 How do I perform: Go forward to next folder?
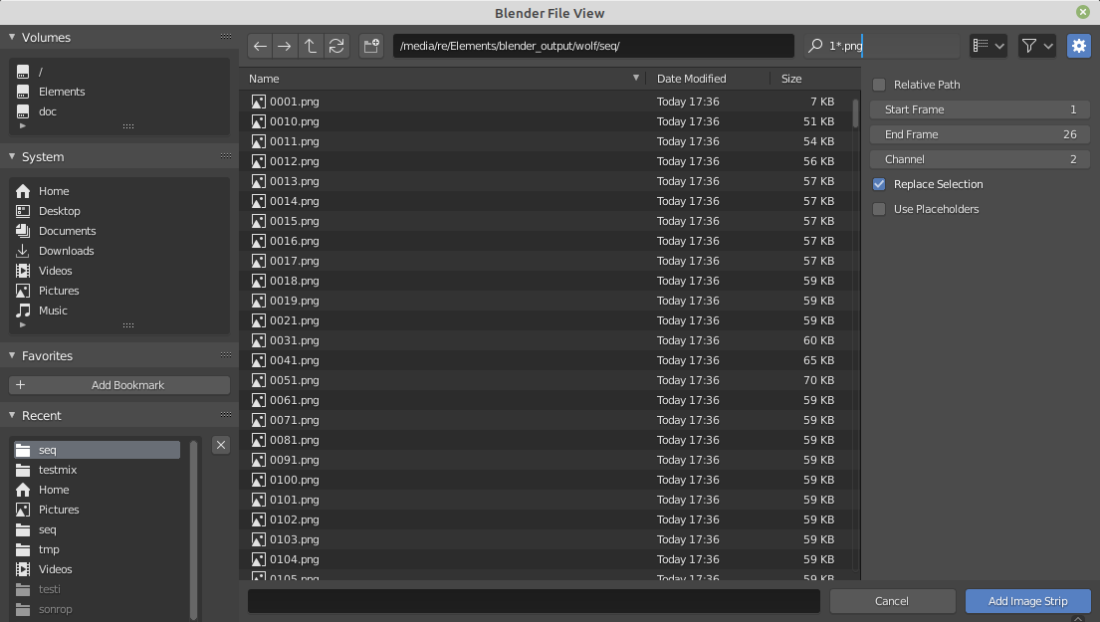284,47
